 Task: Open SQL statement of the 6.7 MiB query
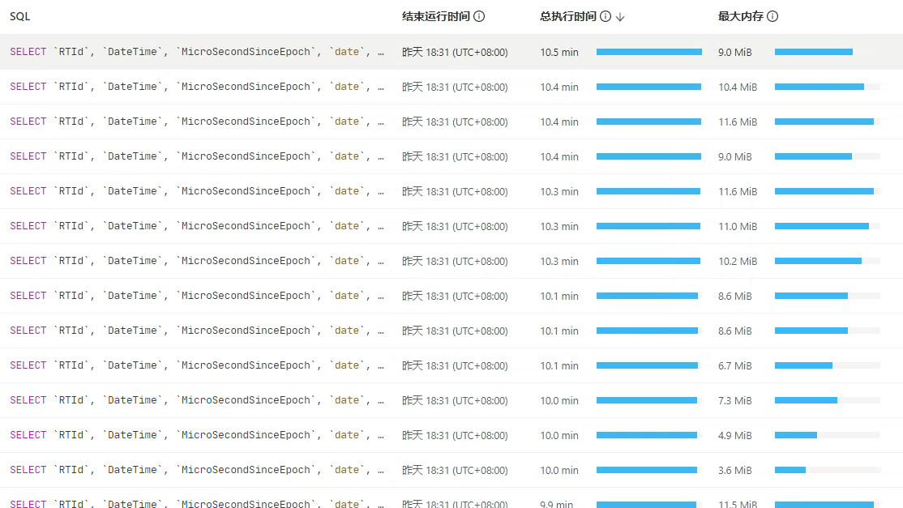pos(196,365)
